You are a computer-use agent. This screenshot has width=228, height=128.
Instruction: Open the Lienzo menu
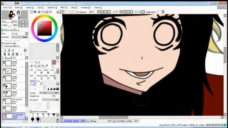click(30, 7)
